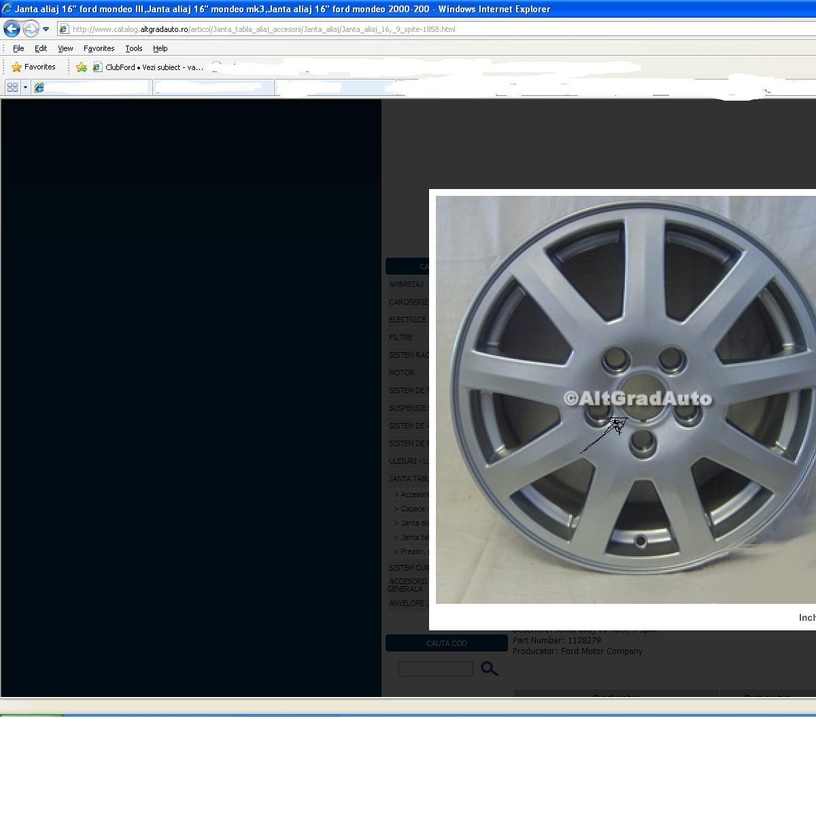816x816 pixels.
Task: Open the View menu
Action: pyautogui.click(x=65, y=48)
